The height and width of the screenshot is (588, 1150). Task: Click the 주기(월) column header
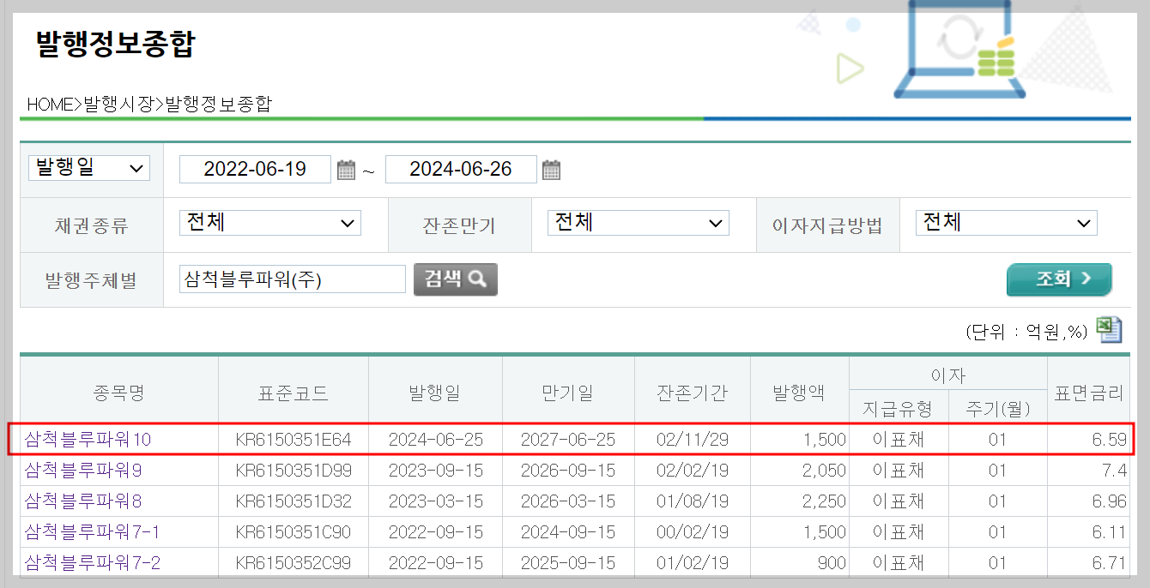(x=996, y=409)
